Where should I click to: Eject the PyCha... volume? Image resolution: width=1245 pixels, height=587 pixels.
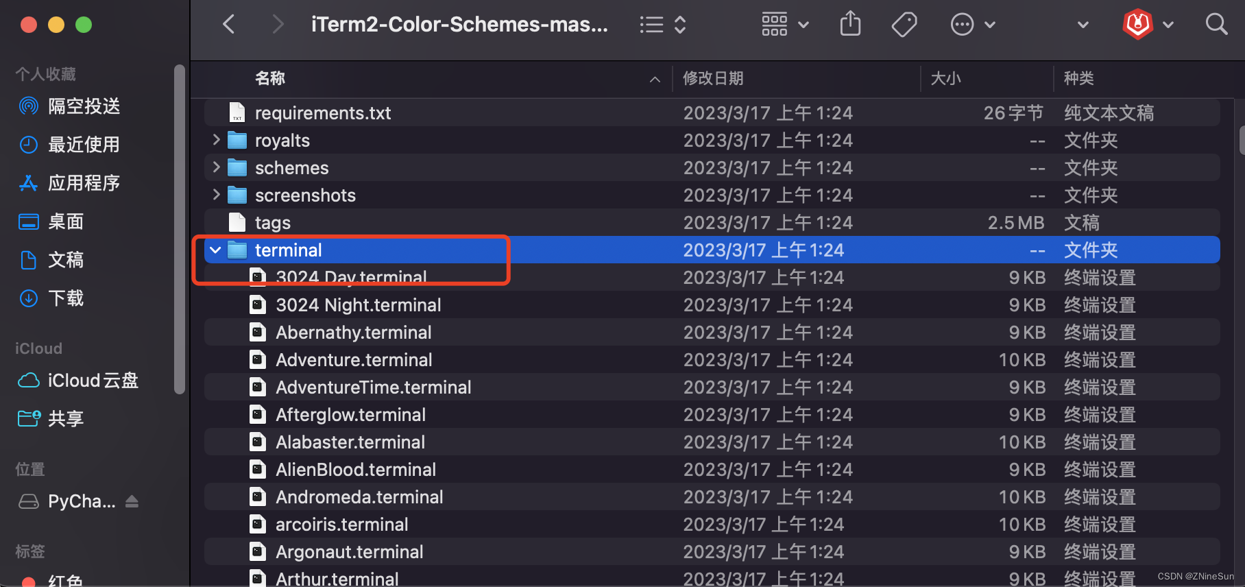tap(132, 501)
